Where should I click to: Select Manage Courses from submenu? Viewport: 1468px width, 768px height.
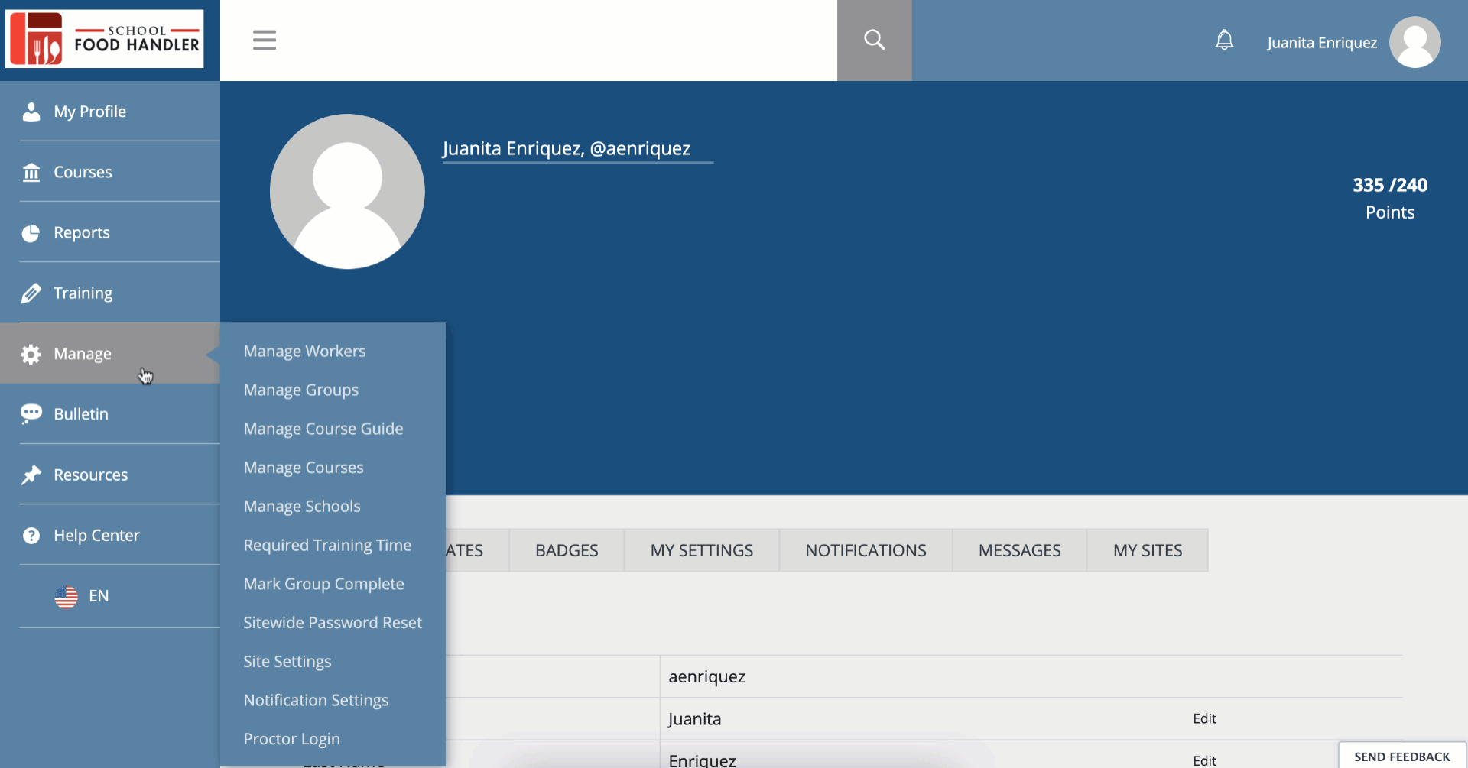[304, 468]
